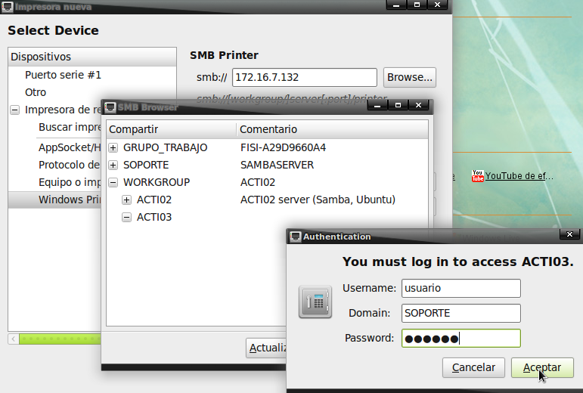
Task: Close the Authentication dialog
Action: point(569,234)
